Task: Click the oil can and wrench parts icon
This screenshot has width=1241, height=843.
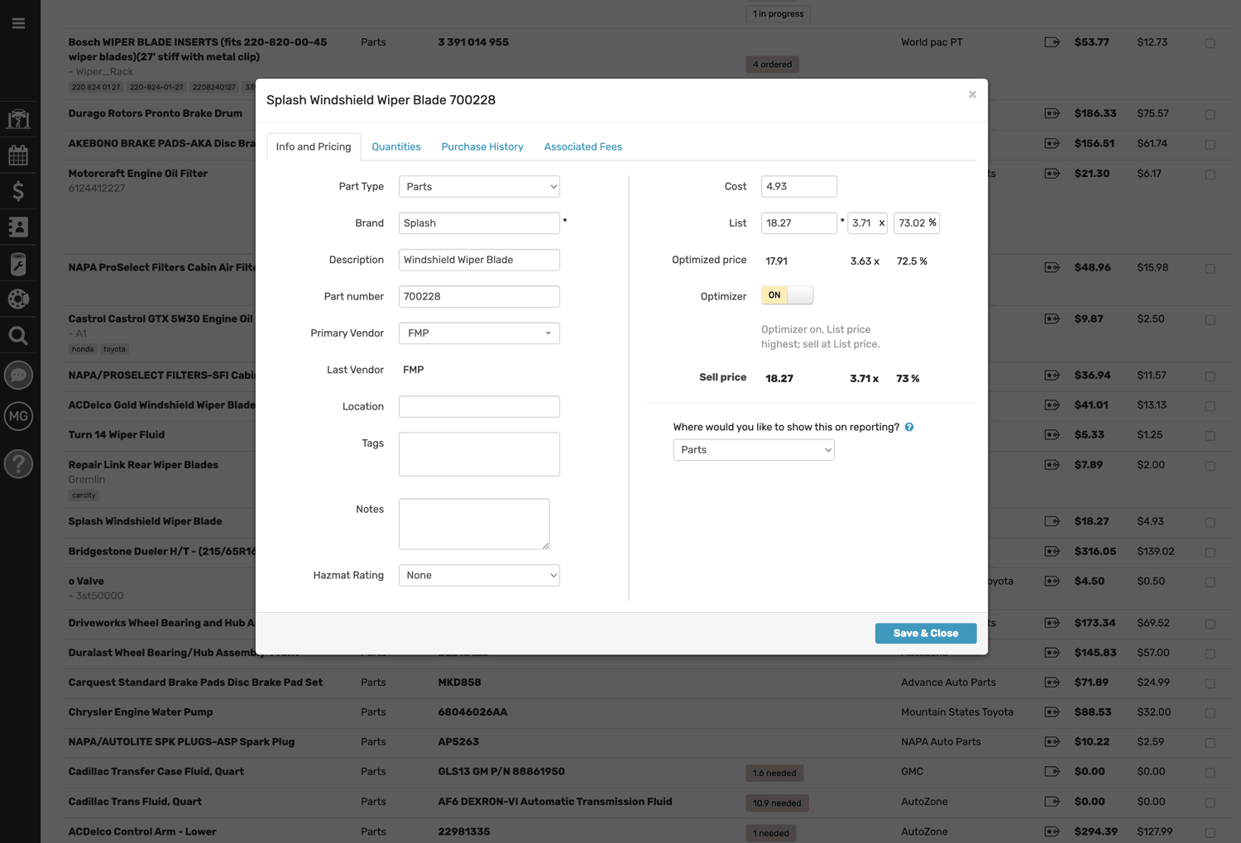Action: pyautogui.click(x=18, y=263)
